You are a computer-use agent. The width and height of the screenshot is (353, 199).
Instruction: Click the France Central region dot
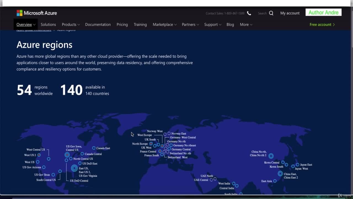(x=160, y=151)
